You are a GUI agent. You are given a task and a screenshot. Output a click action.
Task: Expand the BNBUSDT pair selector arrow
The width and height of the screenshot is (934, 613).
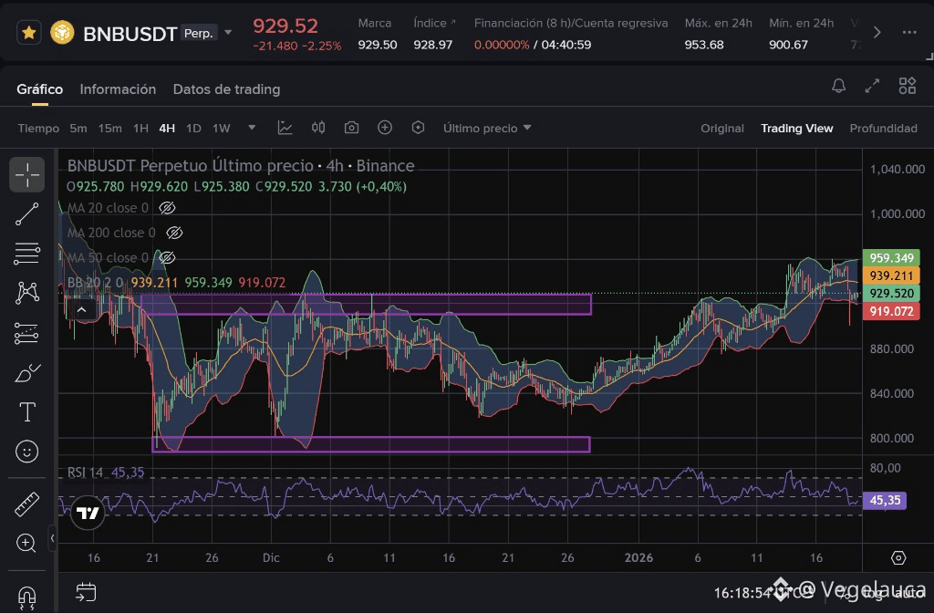click(228, 33)
